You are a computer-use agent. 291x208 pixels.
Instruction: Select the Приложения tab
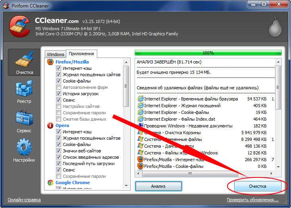click(81, 54)
